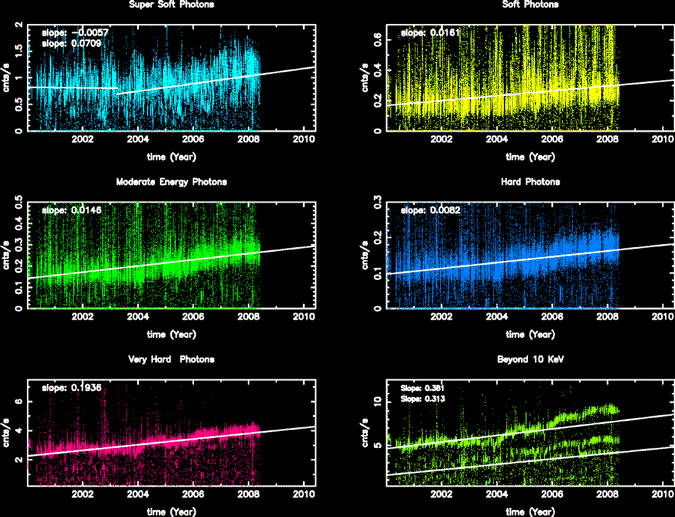Viewport: 675px width, 517px height.
Task: Click the 'Hard Photons' chart title
Action: click(x=530, y=182)
